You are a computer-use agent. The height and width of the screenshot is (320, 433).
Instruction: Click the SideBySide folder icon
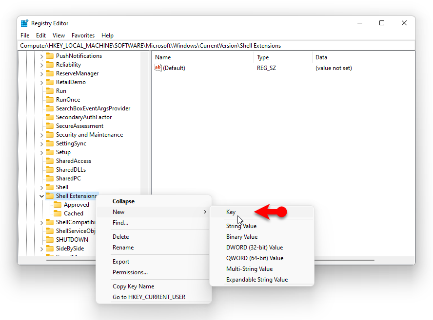pyautogui.click(x=50, y=249)
